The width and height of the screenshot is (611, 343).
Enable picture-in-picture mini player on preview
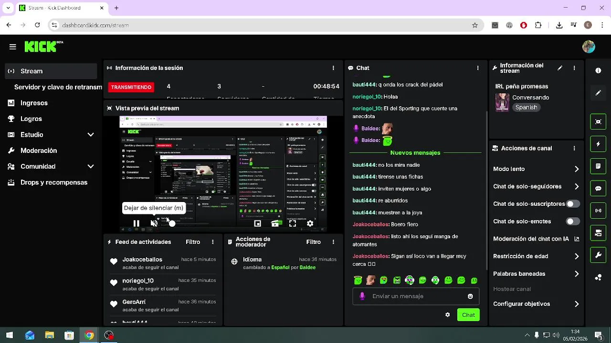coord(258,223)
